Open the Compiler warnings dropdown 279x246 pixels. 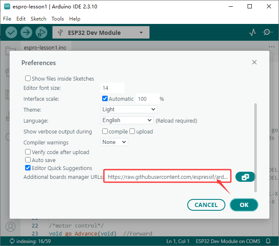pos(114,142)
